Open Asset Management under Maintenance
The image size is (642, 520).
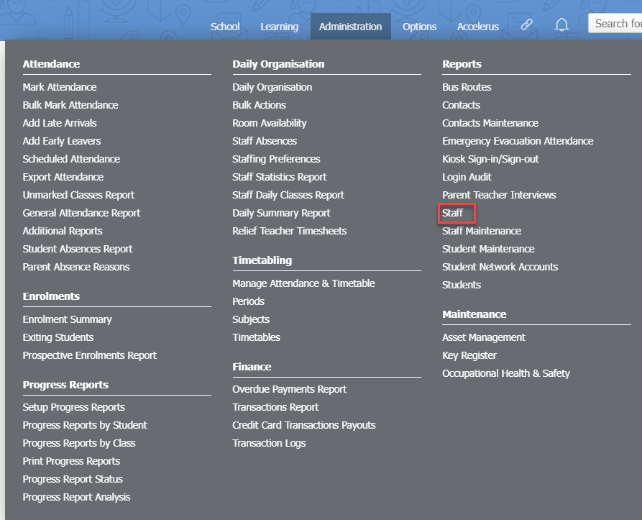point(483,337)
